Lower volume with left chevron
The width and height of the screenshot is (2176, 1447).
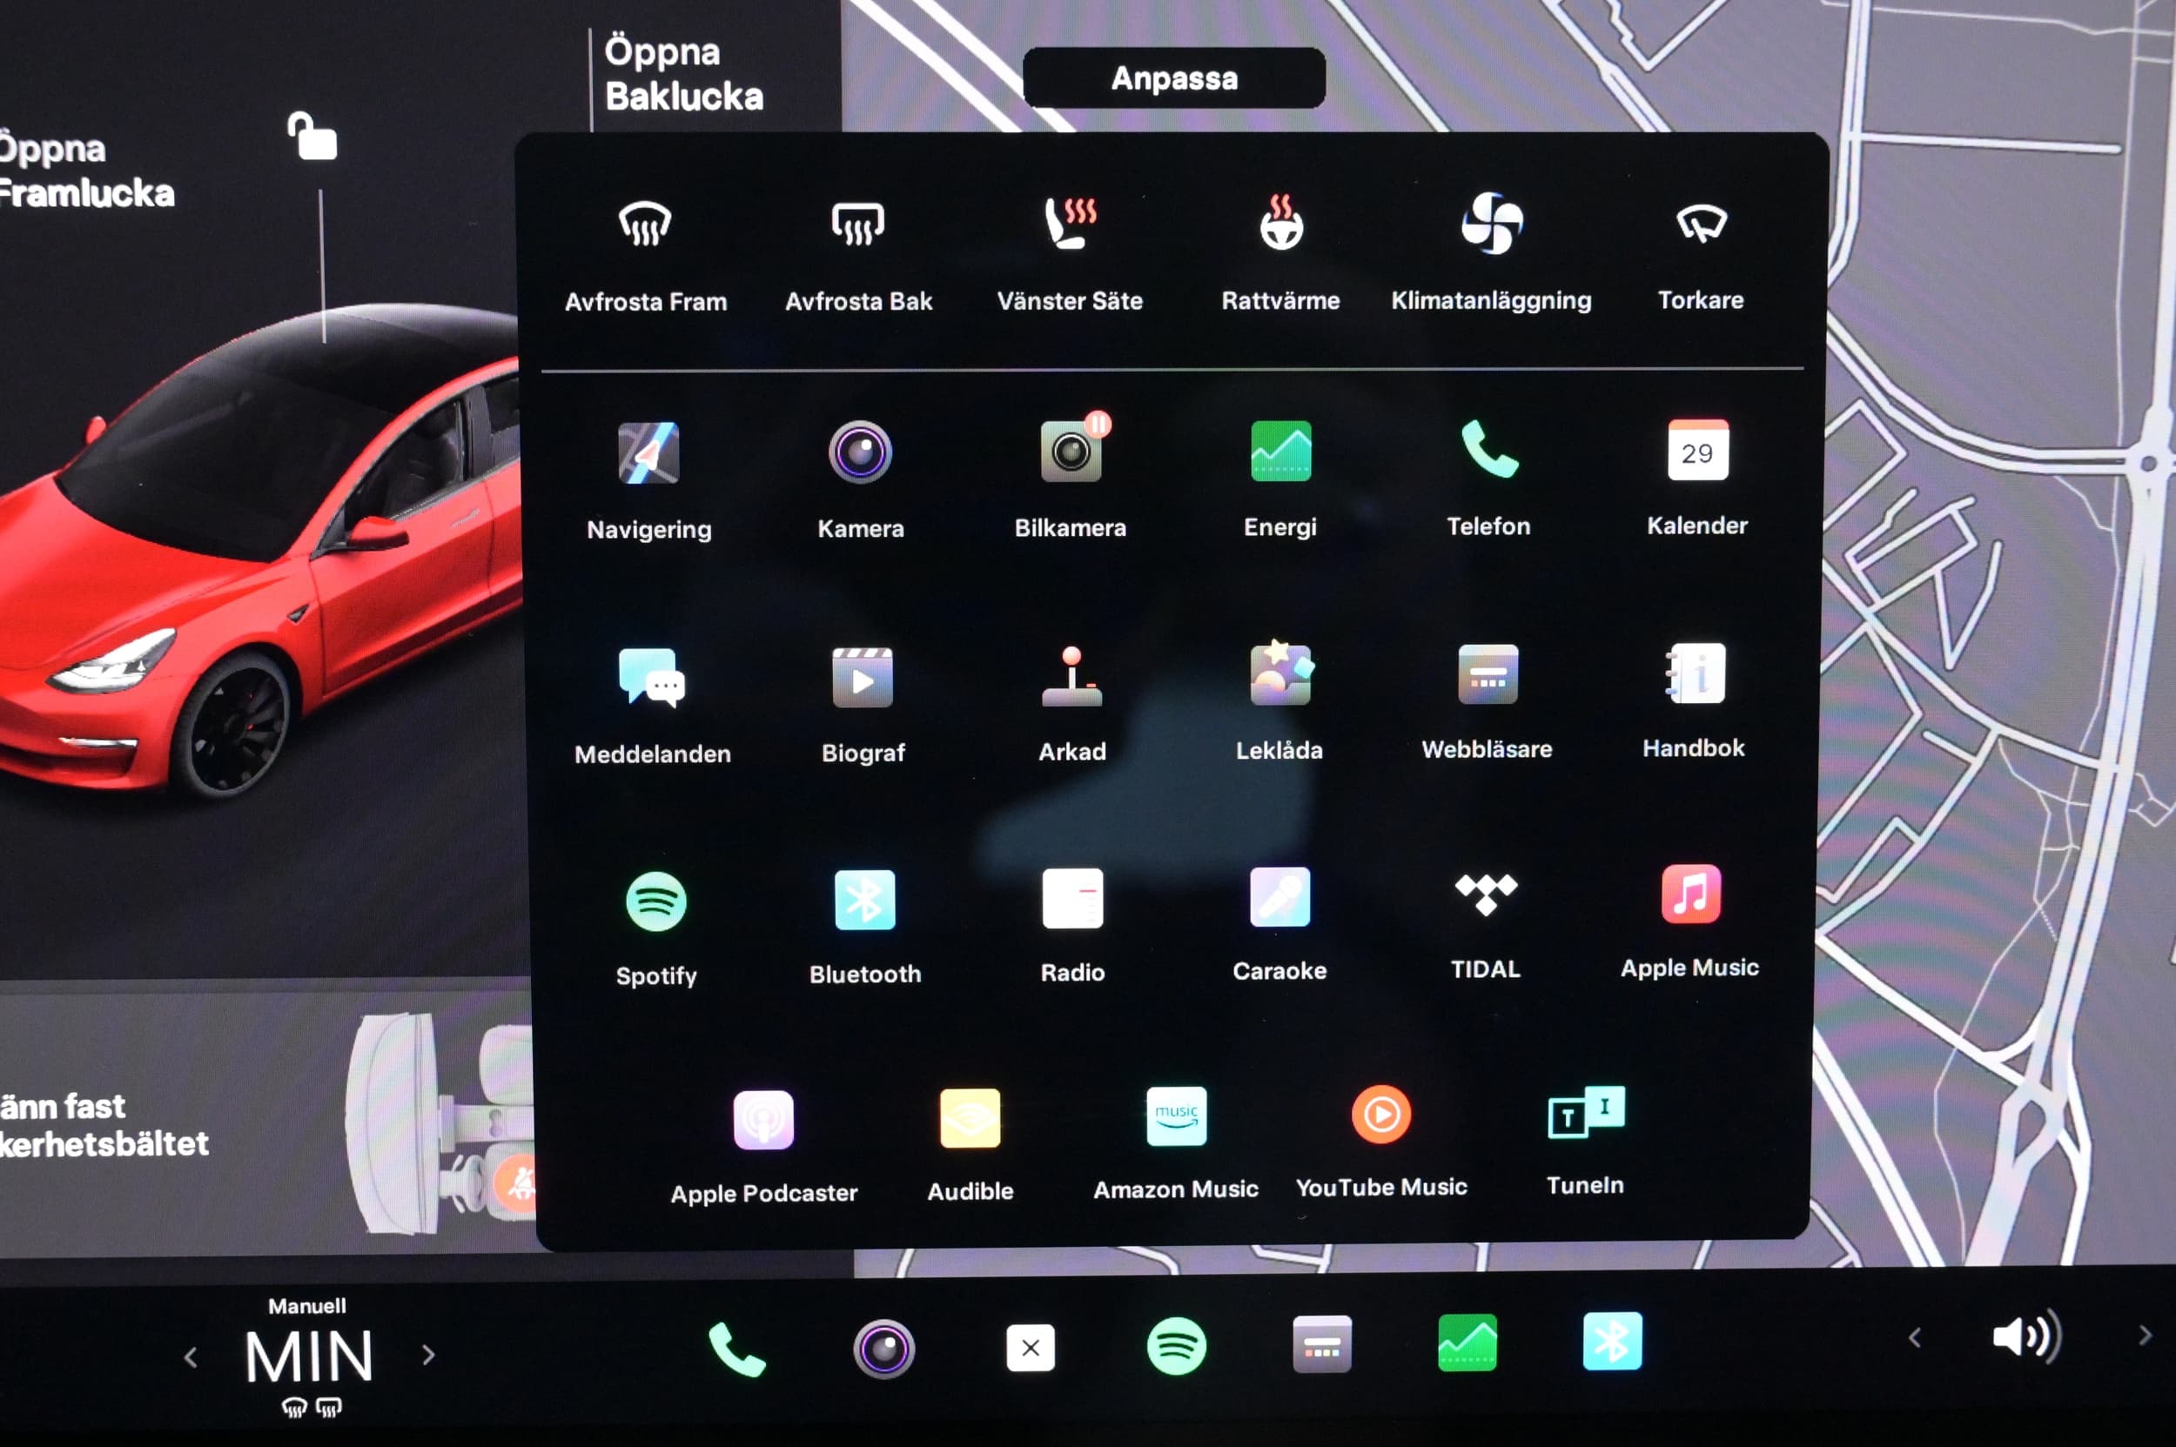pos(1914,1338)
